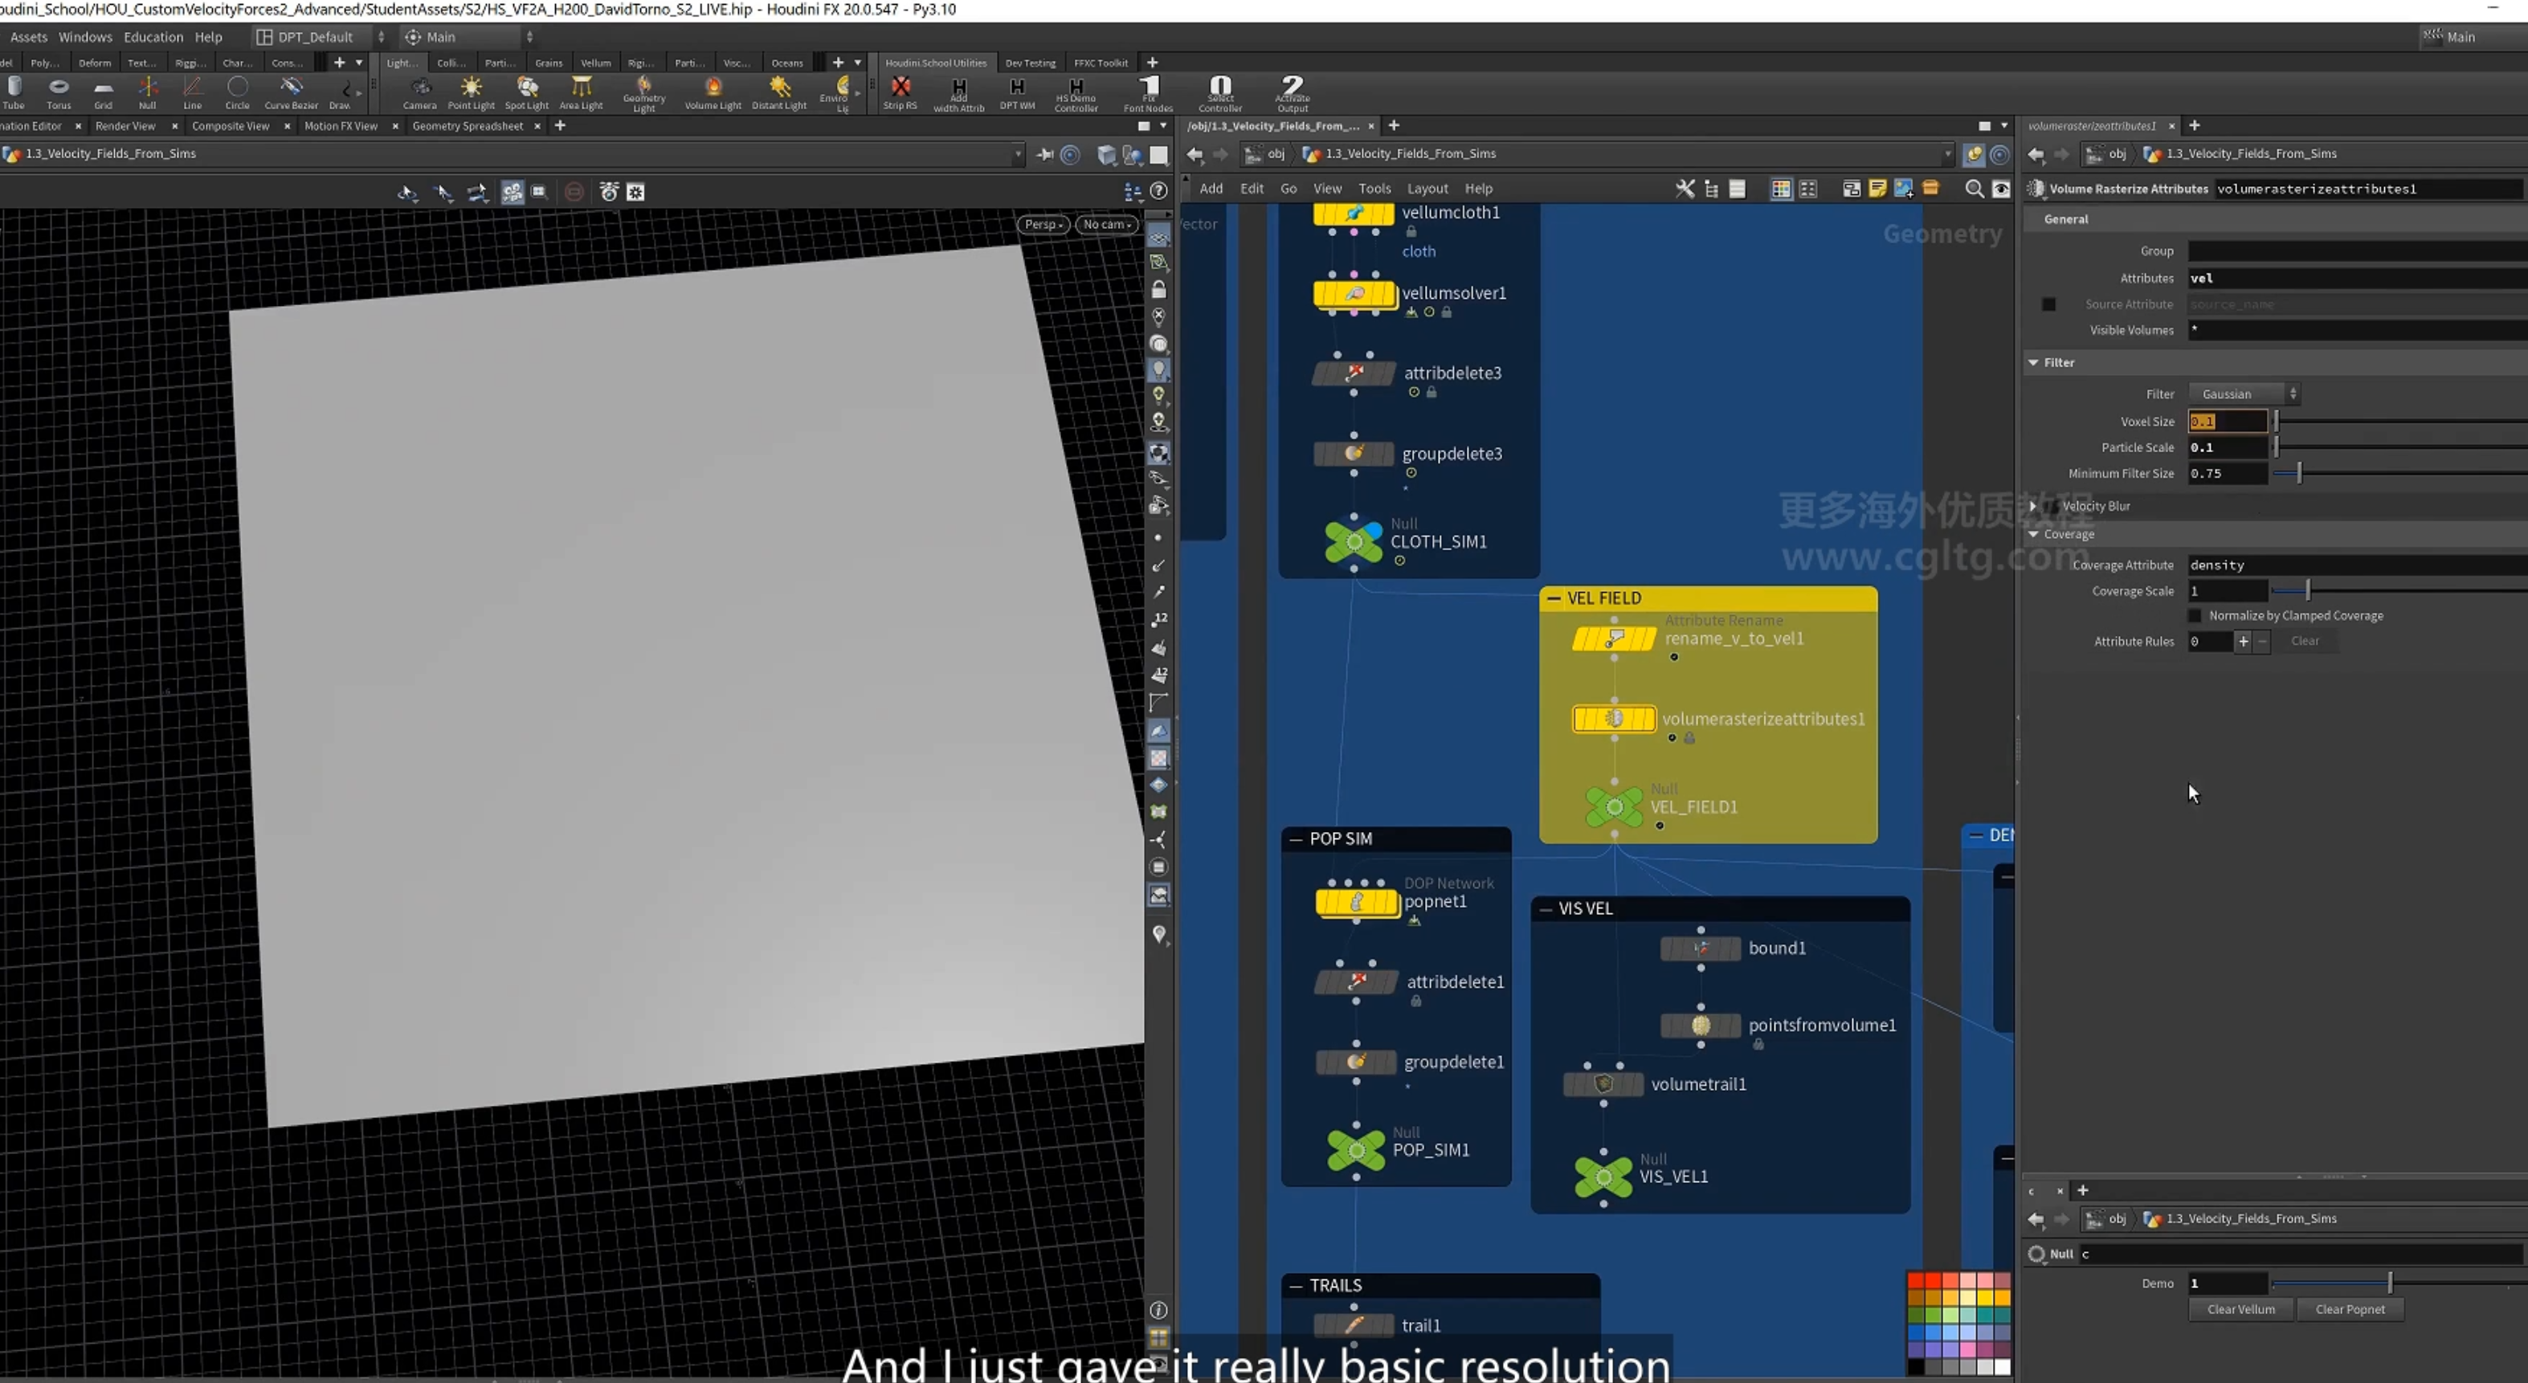Add a Point Light
The image size is (2528, 1383).
pos(471,92)
